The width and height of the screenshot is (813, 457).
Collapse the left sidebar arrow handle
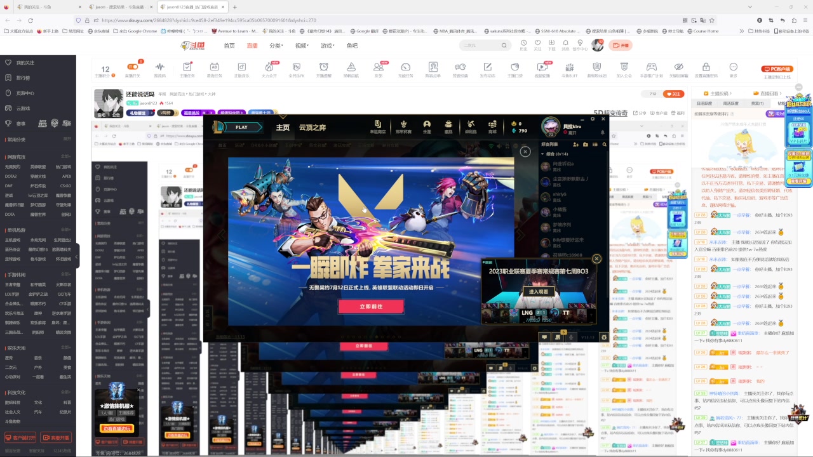point(77,256)
